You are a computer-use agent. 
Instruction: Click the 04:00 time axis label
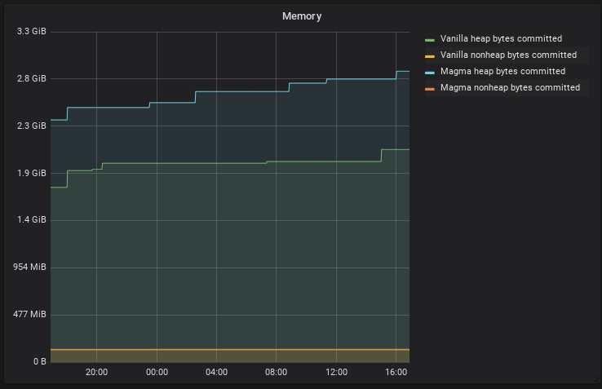pos(216,372)
